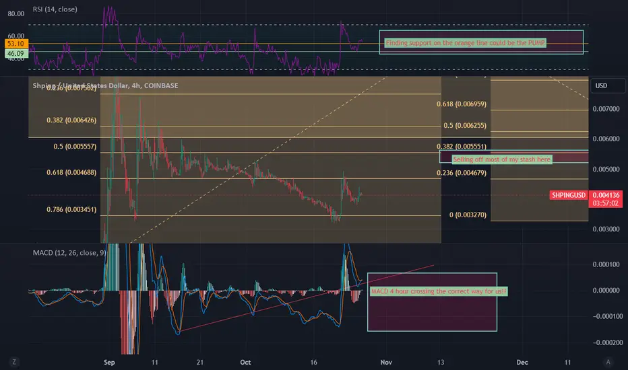
Task: Select the orange RSI value label 53.10
Action: pyautogui.click(x=16, y=44)
